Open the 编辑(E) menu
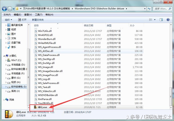This screenshot has width=174, height=121. coord(17,15)
